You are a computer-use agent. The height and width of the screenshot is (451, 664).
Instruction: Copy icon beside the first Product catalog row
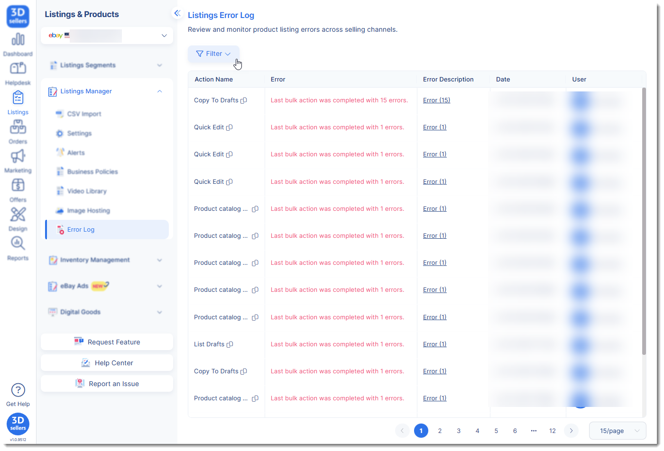pyautogui.click(x=255, y=209)
